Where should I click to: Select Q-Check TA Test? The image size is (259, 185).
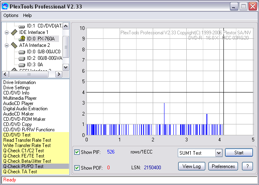(x=36, y=172)
